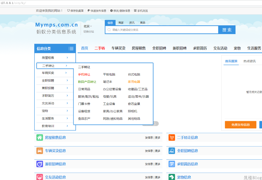Focus the keyword search input field
This screenshot has width=262, height=180.
[162, 30]
